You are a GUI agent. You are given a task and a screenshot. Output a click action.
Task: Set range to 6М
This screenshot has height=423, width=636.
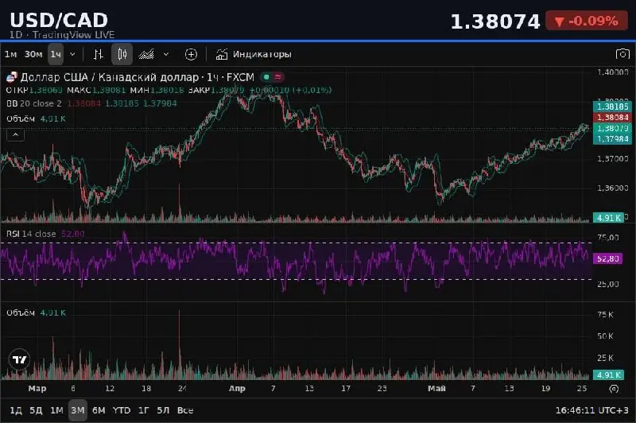pyautogui.click(x=99, y=410)
